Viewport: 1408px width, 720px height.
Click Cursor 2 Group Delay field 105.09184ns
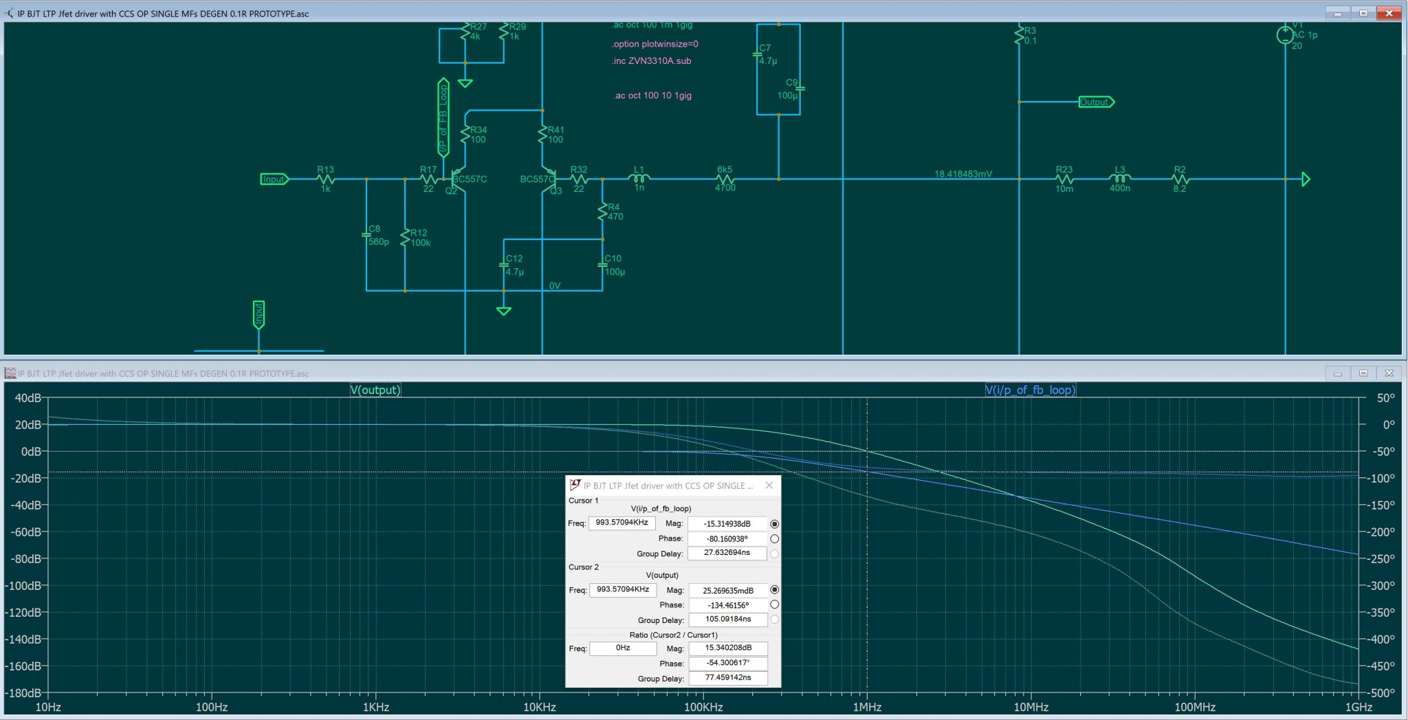click(728, 620)
